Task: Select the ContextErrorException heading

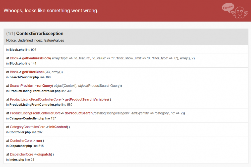Action: [39, 33]
